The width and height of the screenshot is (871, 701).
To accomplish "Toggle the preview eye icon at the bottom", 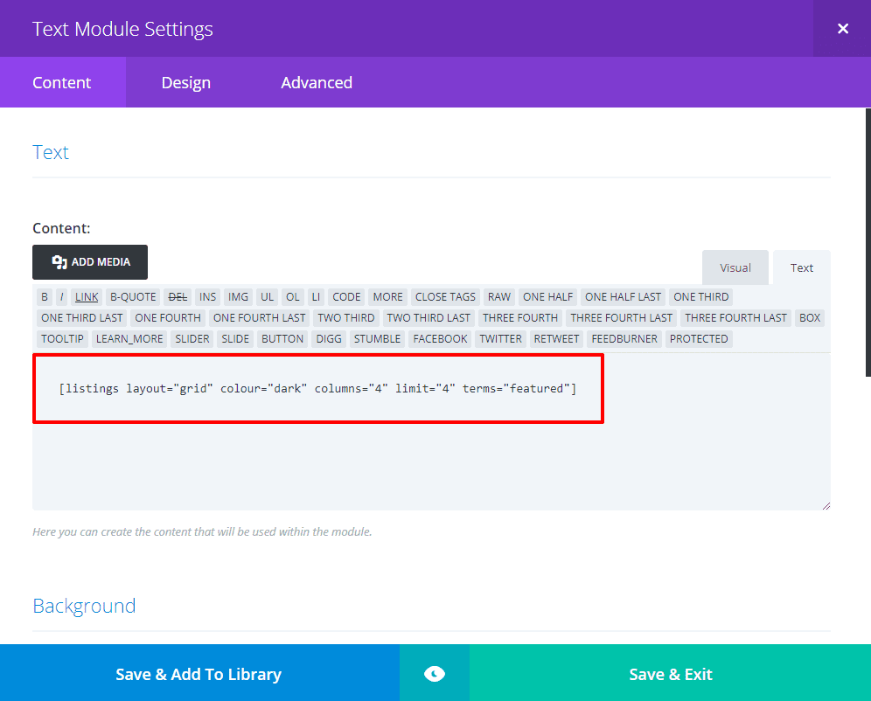I will click(435, 673).
